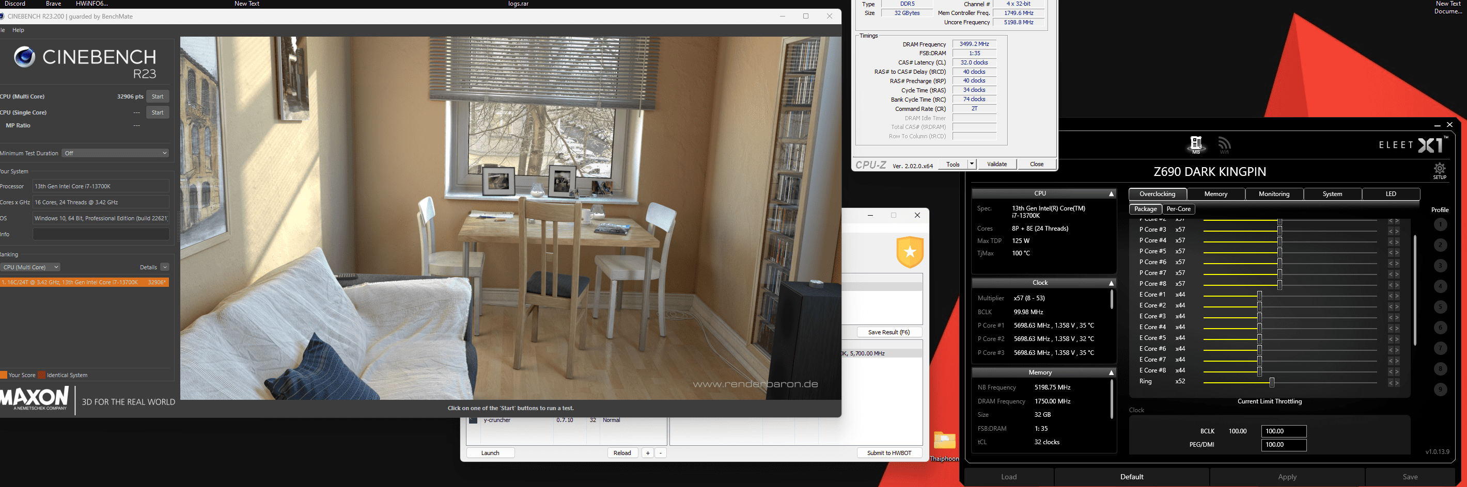Viewport: 1467px width, 487px height.
Task: Switch to the System tab
Action: (1332, 194)
